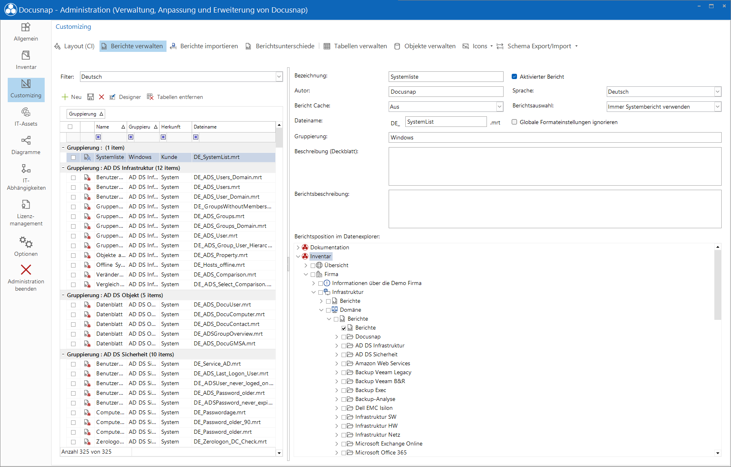Screen dimensions: 731x467
Task: Click the red delete X in report toolbar
Action: [x=102, y=97]
